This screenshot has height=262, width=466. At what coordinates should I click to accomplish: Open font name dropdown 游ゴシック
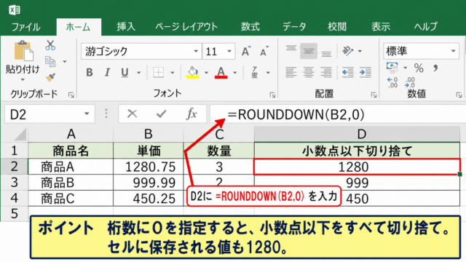click(x=196, y=52)
